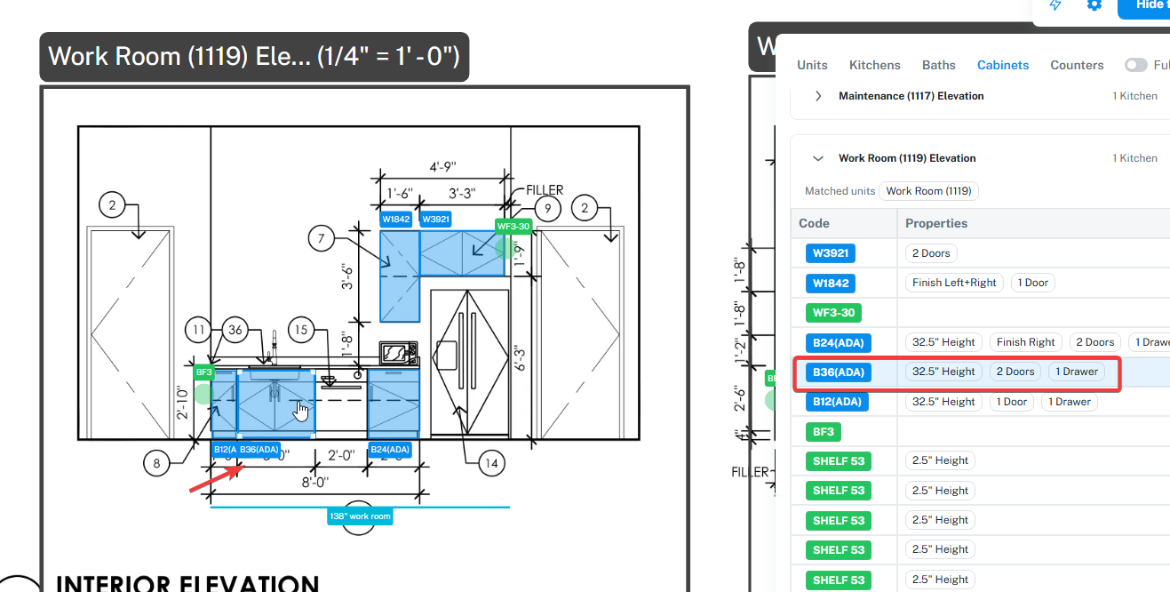Click the blue Hide button at top right
This screenshot has width=1170, height=592.
coord(1143,7)
